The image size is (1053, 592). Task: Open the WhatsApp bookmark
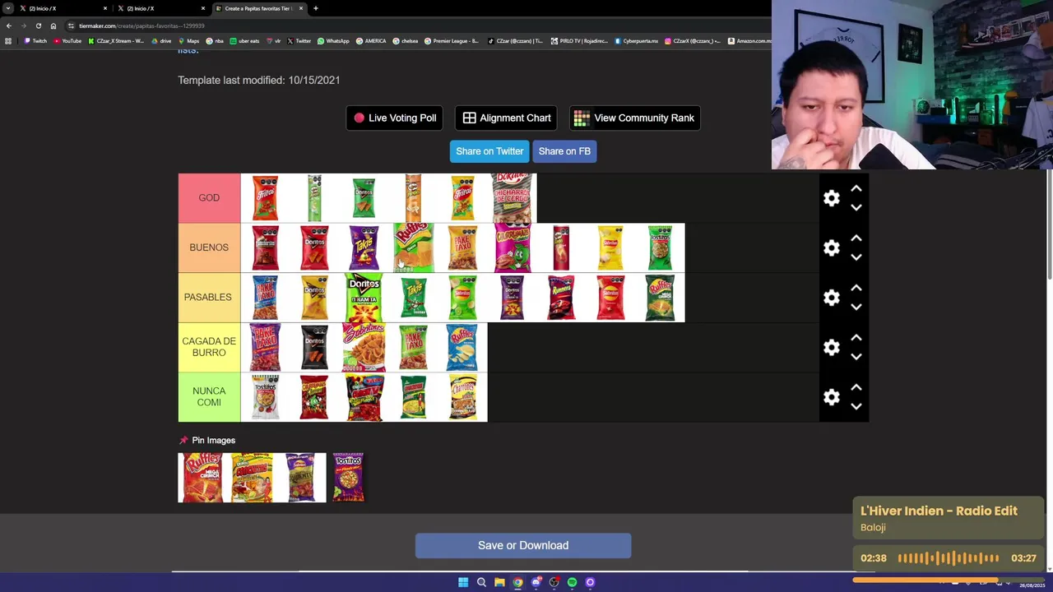(332, 41)
